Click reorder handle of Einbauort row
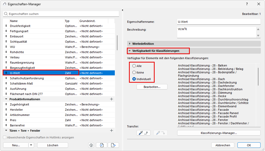The height and width of the screenshot is (151, 265). [6, 36]
